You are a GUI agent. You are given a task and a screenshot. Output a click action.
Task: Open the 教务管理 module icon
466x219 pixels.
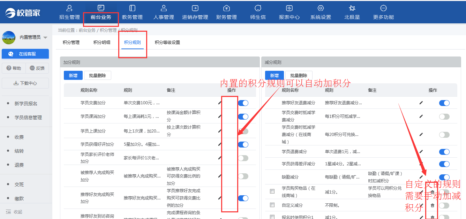[x=132, y=8]
